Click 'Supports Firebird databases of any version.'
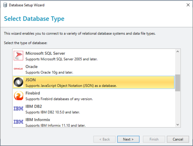Viewport: 193px width, 146px height. pyautogui.click(x=59, y=99)
